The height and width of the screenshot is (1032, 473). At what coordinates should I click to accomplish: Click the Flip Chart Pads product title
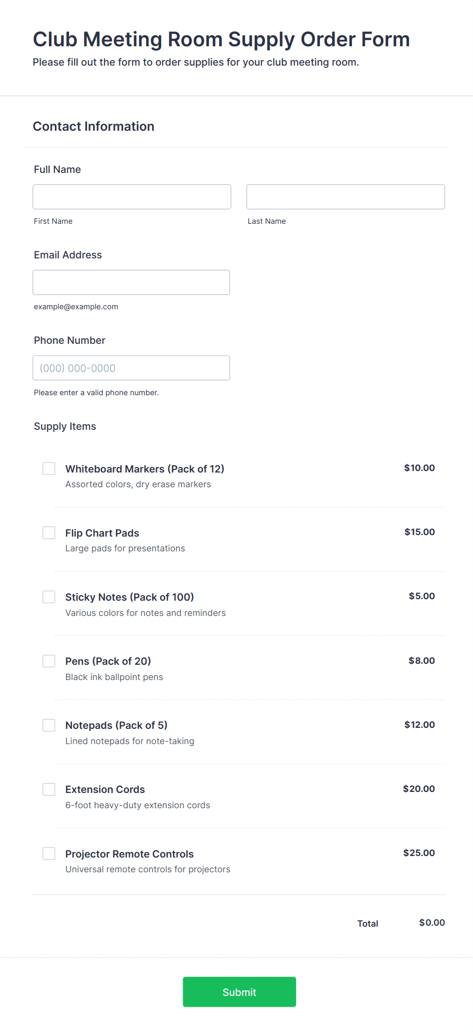(102, 533)
